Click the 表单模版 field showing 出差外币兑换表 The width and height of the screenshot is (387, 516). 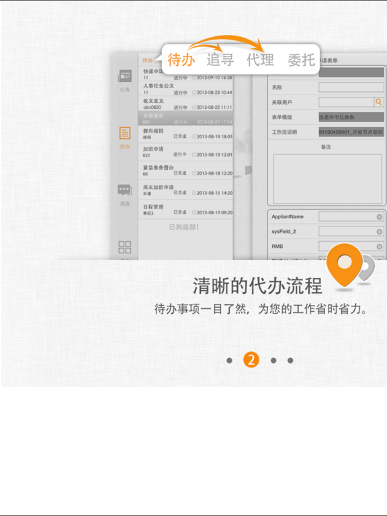tap(351, 117)
